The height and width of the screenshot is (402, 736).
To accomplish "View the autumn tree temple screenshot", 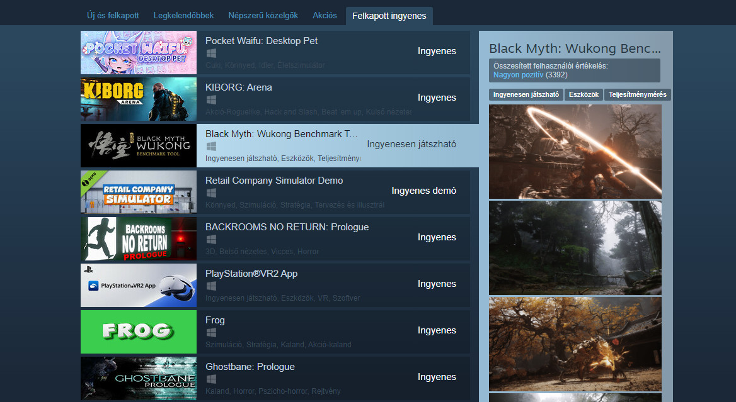I will [x=575, y=344].
